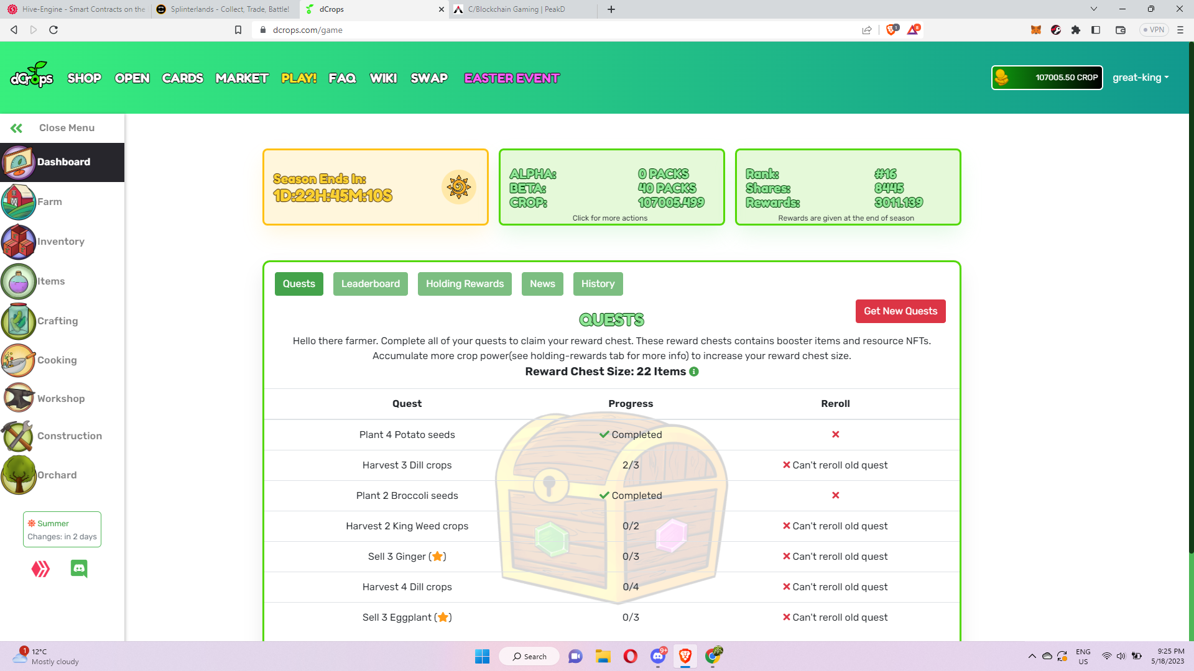
Task: Open the Discord icon in sidebar
Action: pyautogui.click(x=79, y=568)
